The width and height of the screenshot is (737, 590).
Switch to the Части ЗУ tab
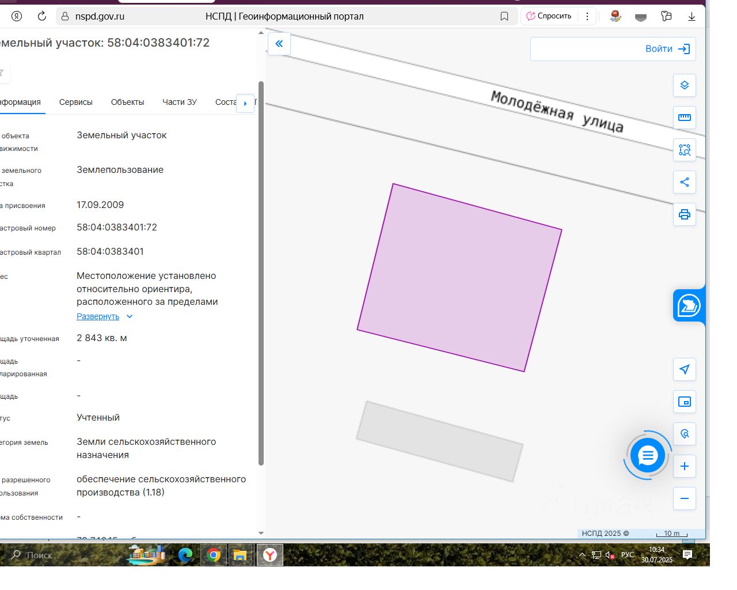click(x=180, y=102)
